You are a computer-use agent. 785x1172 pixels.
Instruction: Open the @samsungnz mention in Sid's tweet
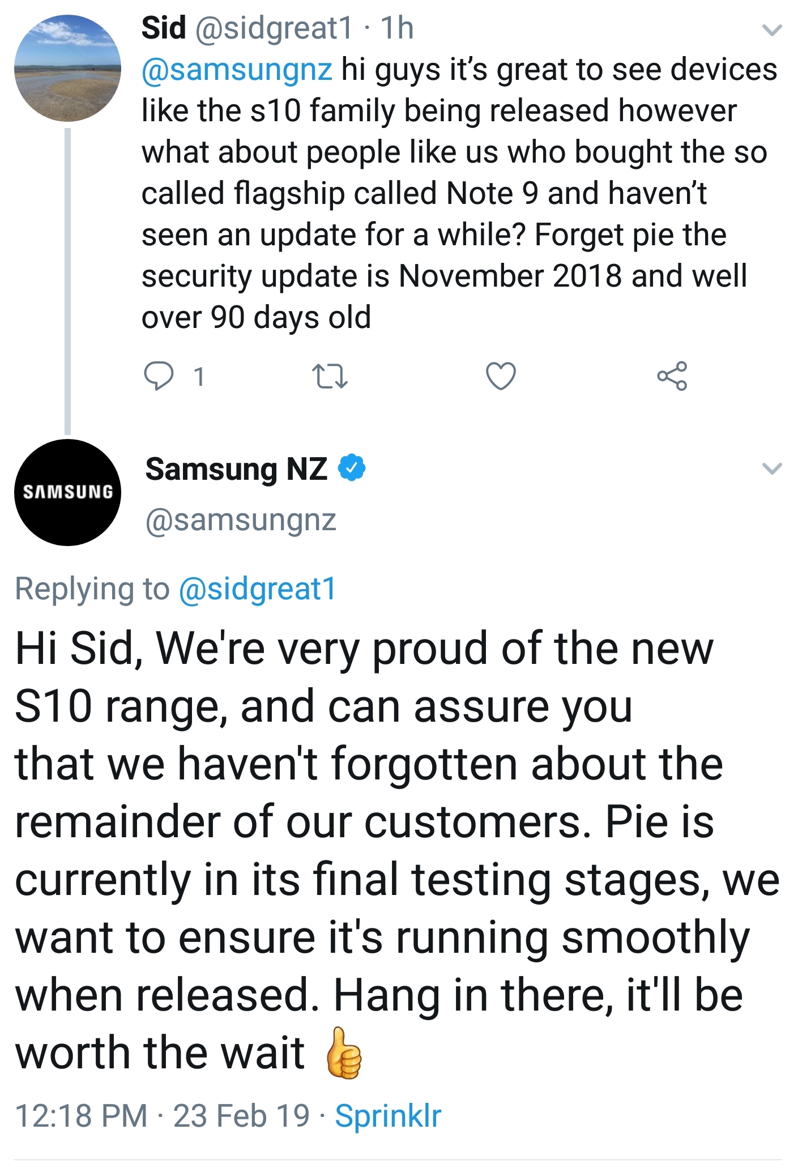point(237,70)
